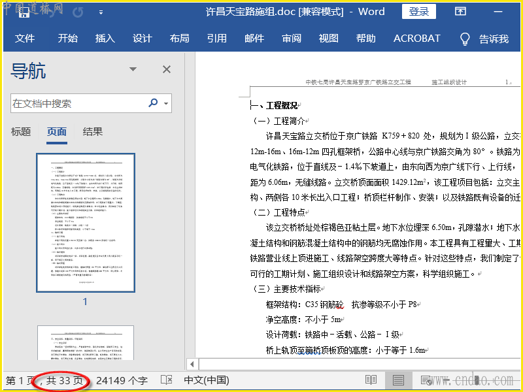Select the 页面 navigation tab

(x=57, y=132)
